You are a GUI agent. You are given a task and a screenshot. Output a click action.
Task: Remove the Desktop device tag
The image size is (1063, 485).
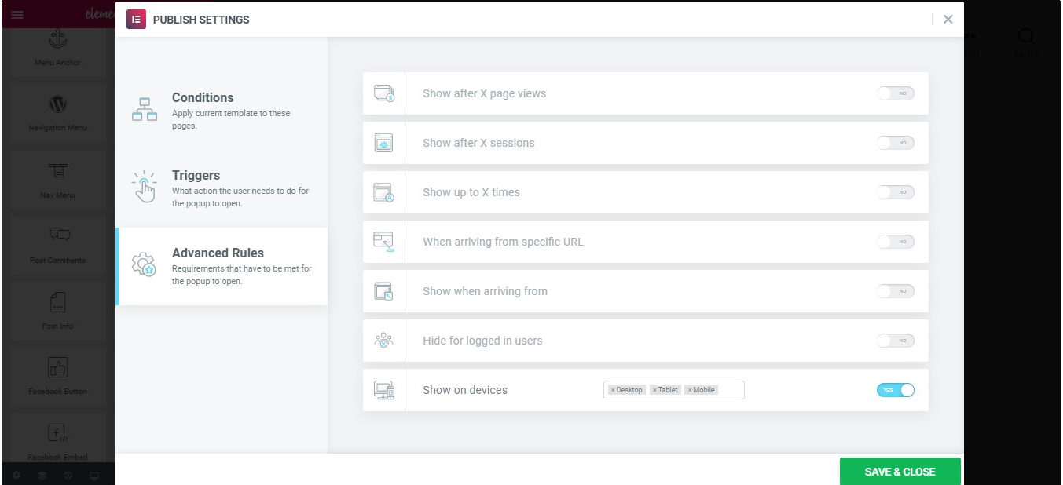[613, 390]
